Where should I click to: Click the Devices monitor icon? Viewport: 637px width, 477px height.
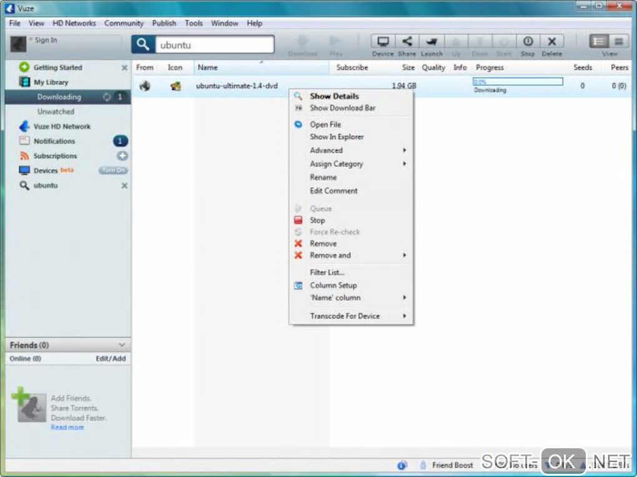click(x=24, y=170)
